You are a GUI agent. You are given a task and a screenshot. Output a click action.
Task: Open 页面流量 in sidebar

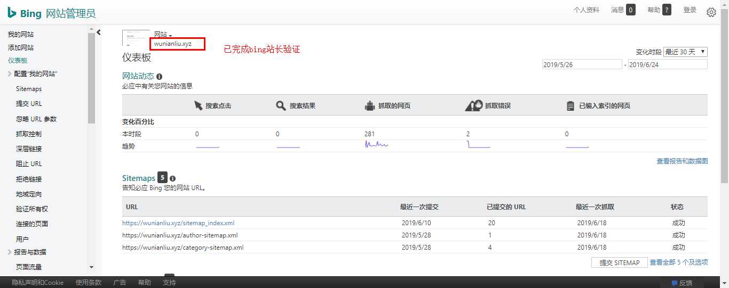(x=29, y=267)
